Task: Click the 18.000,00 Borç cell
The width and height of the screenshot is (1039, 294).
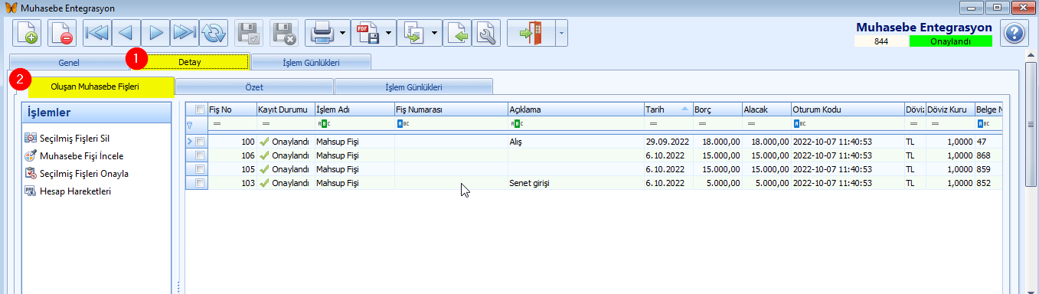Action: 717,142
